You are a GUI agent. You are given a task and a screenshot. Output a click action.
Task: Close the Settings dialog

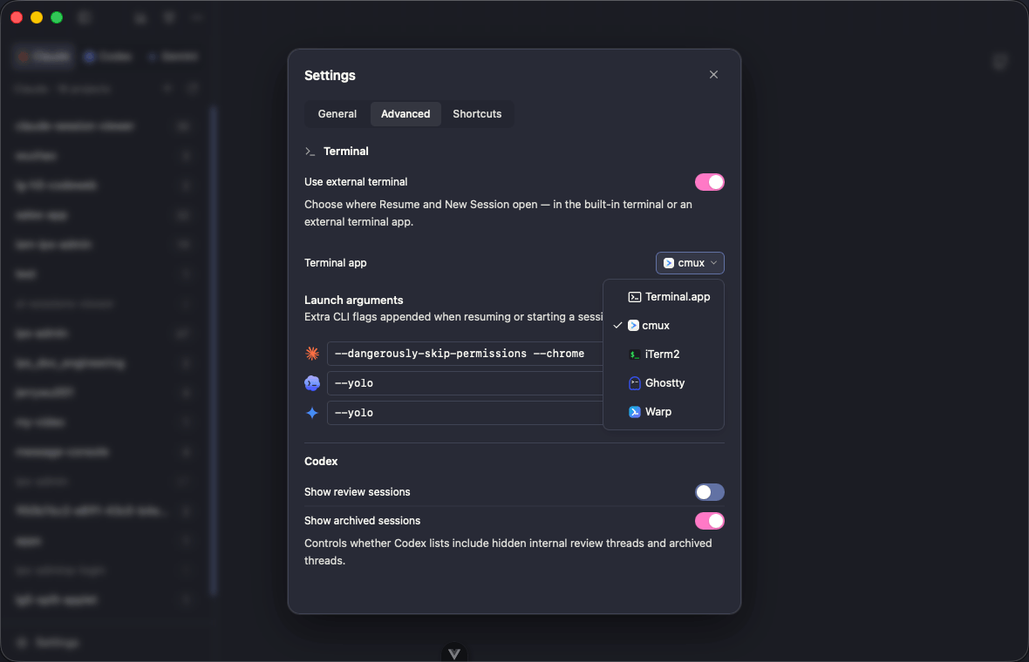[x=713, y=75]
